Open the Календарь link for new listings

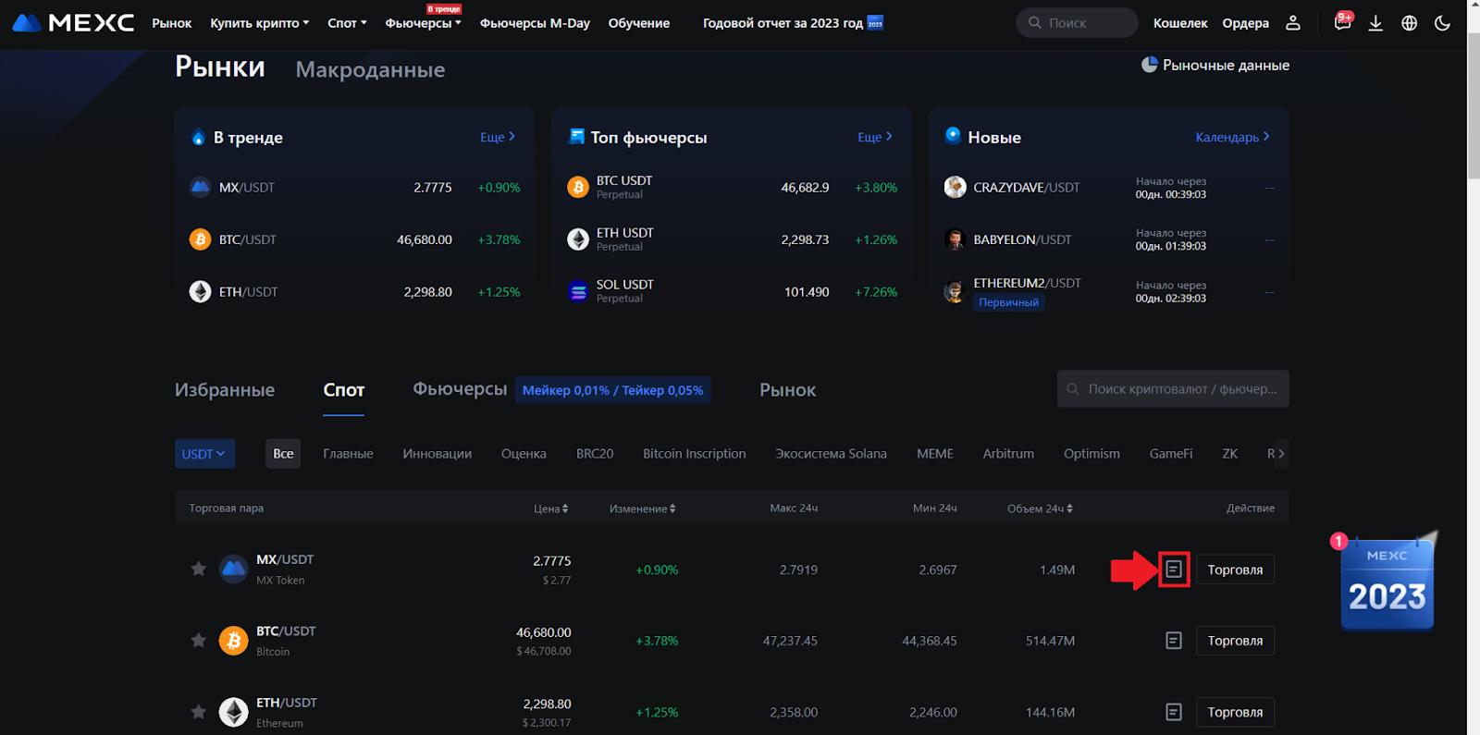click(x=1232, y=137)
